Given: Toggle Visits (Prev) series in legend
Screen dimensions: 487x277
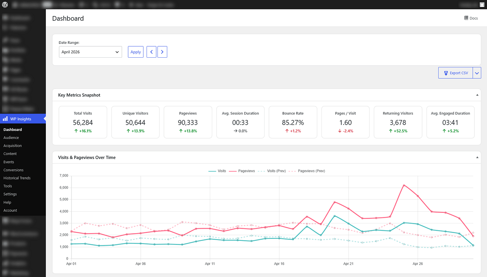Looking at the screenshot, I should (x=271, y=171).
